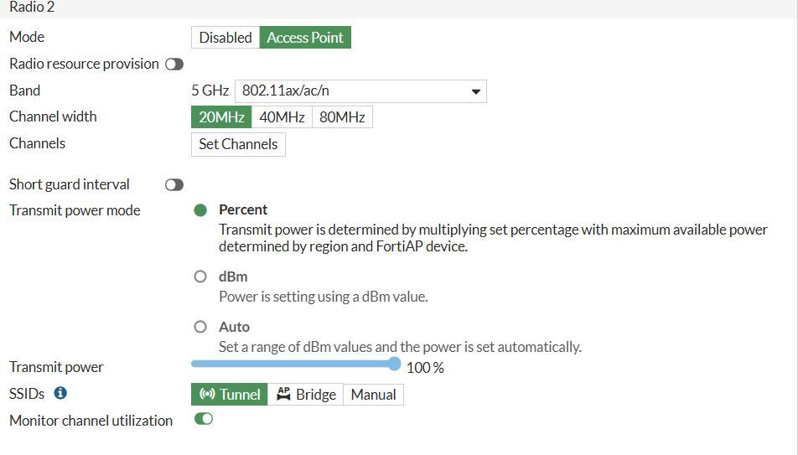Open the Band 802.11ax/ac/n dropdown

pos(360,90)
